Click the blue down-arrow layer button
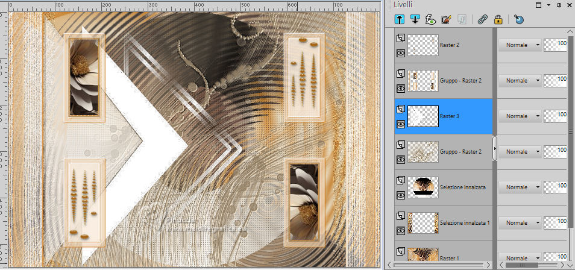Screen dimensions: 575x270 (x=415, y=19)
